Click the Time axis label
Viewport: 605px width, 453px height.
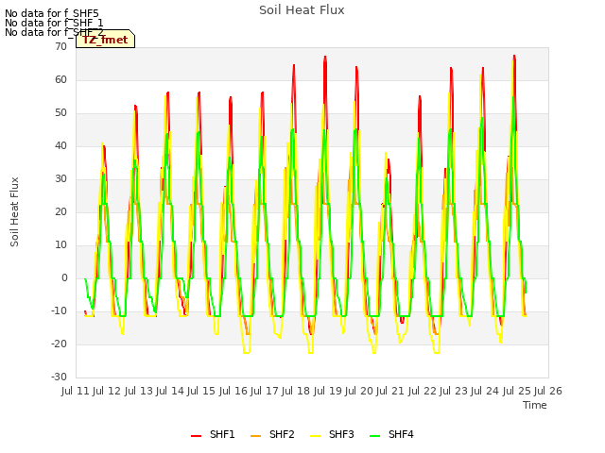(x=535, y=405)
